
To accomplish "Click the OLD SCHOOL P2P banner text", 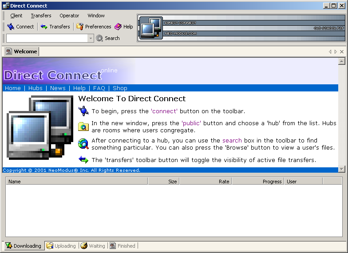I will tap(328, 28).
